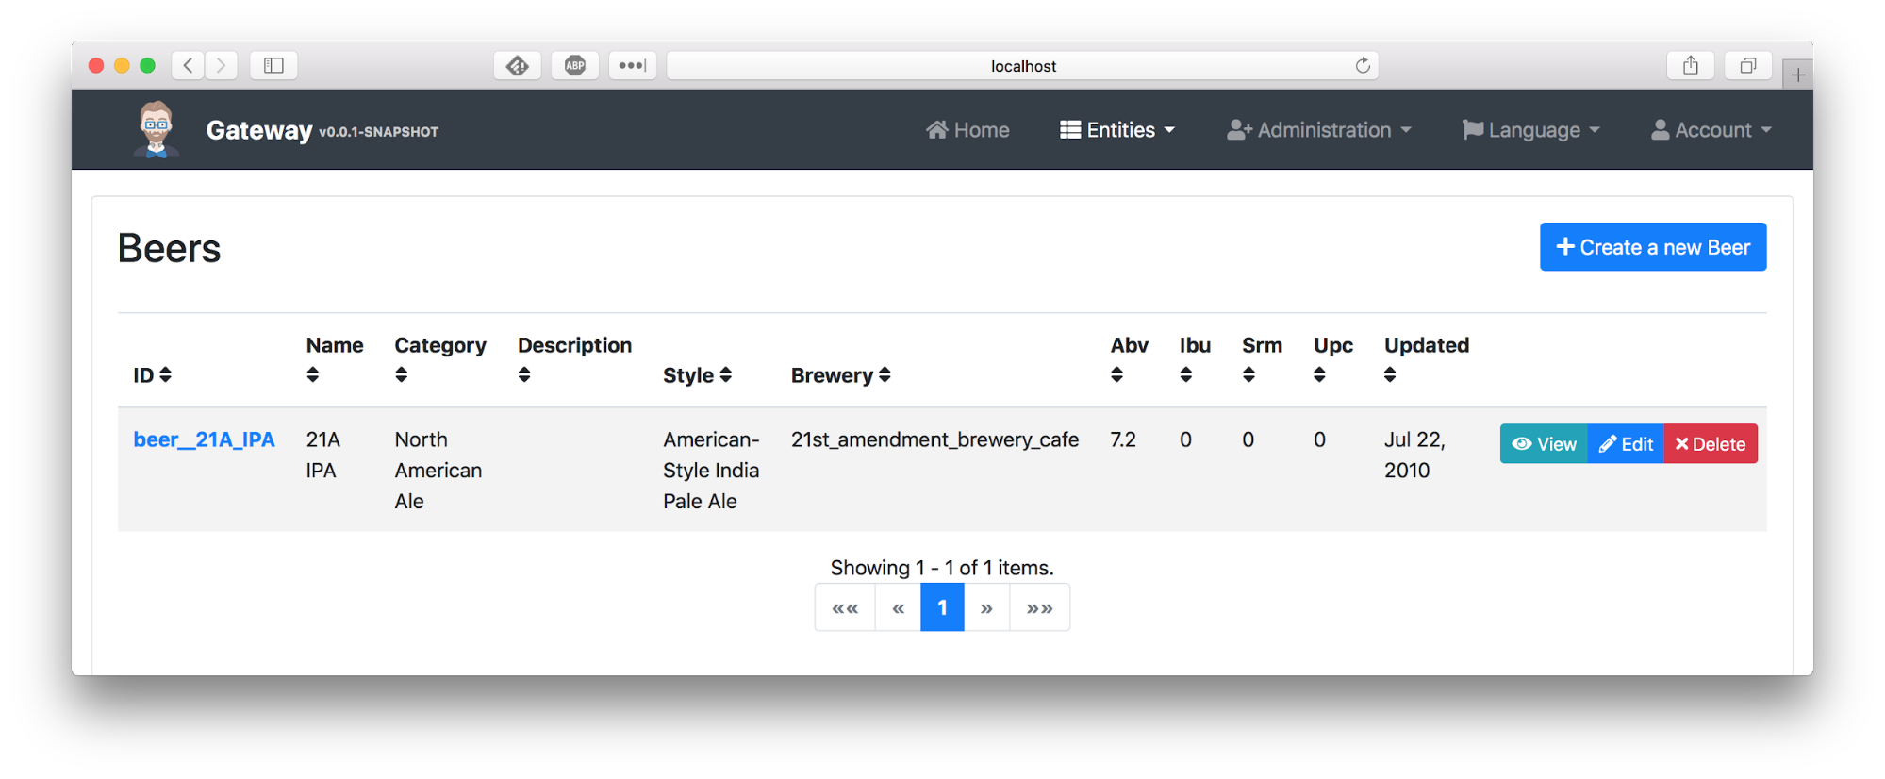Open the beer__21A_IPA link
The image size is (1885, 779).
204,439
